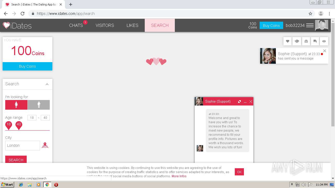
Task: Open the file explorer taskbar icon
Action: tap(30, 185)
